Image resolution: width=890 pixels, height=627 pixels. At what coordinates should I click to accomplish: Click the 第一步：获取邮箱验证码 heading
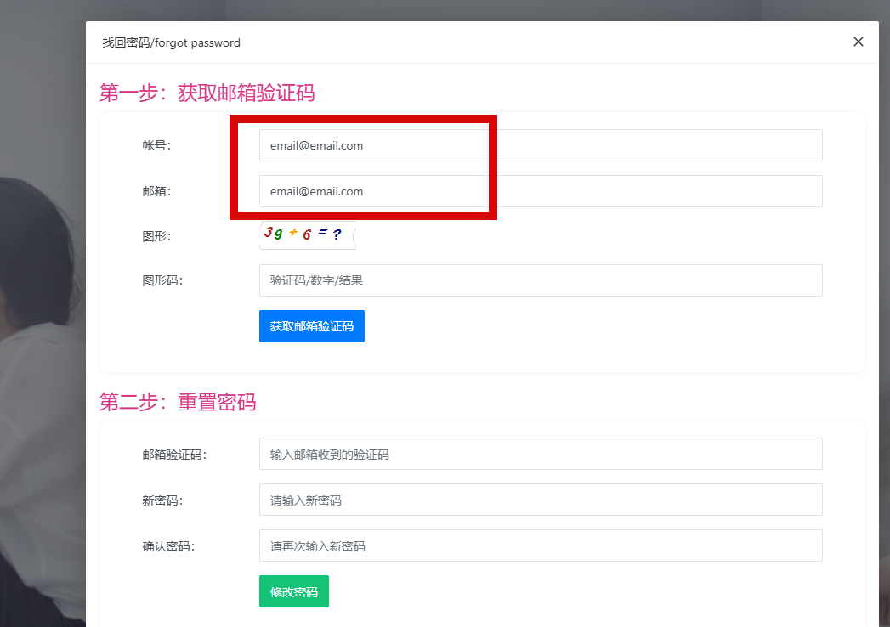tap(207, 93)
